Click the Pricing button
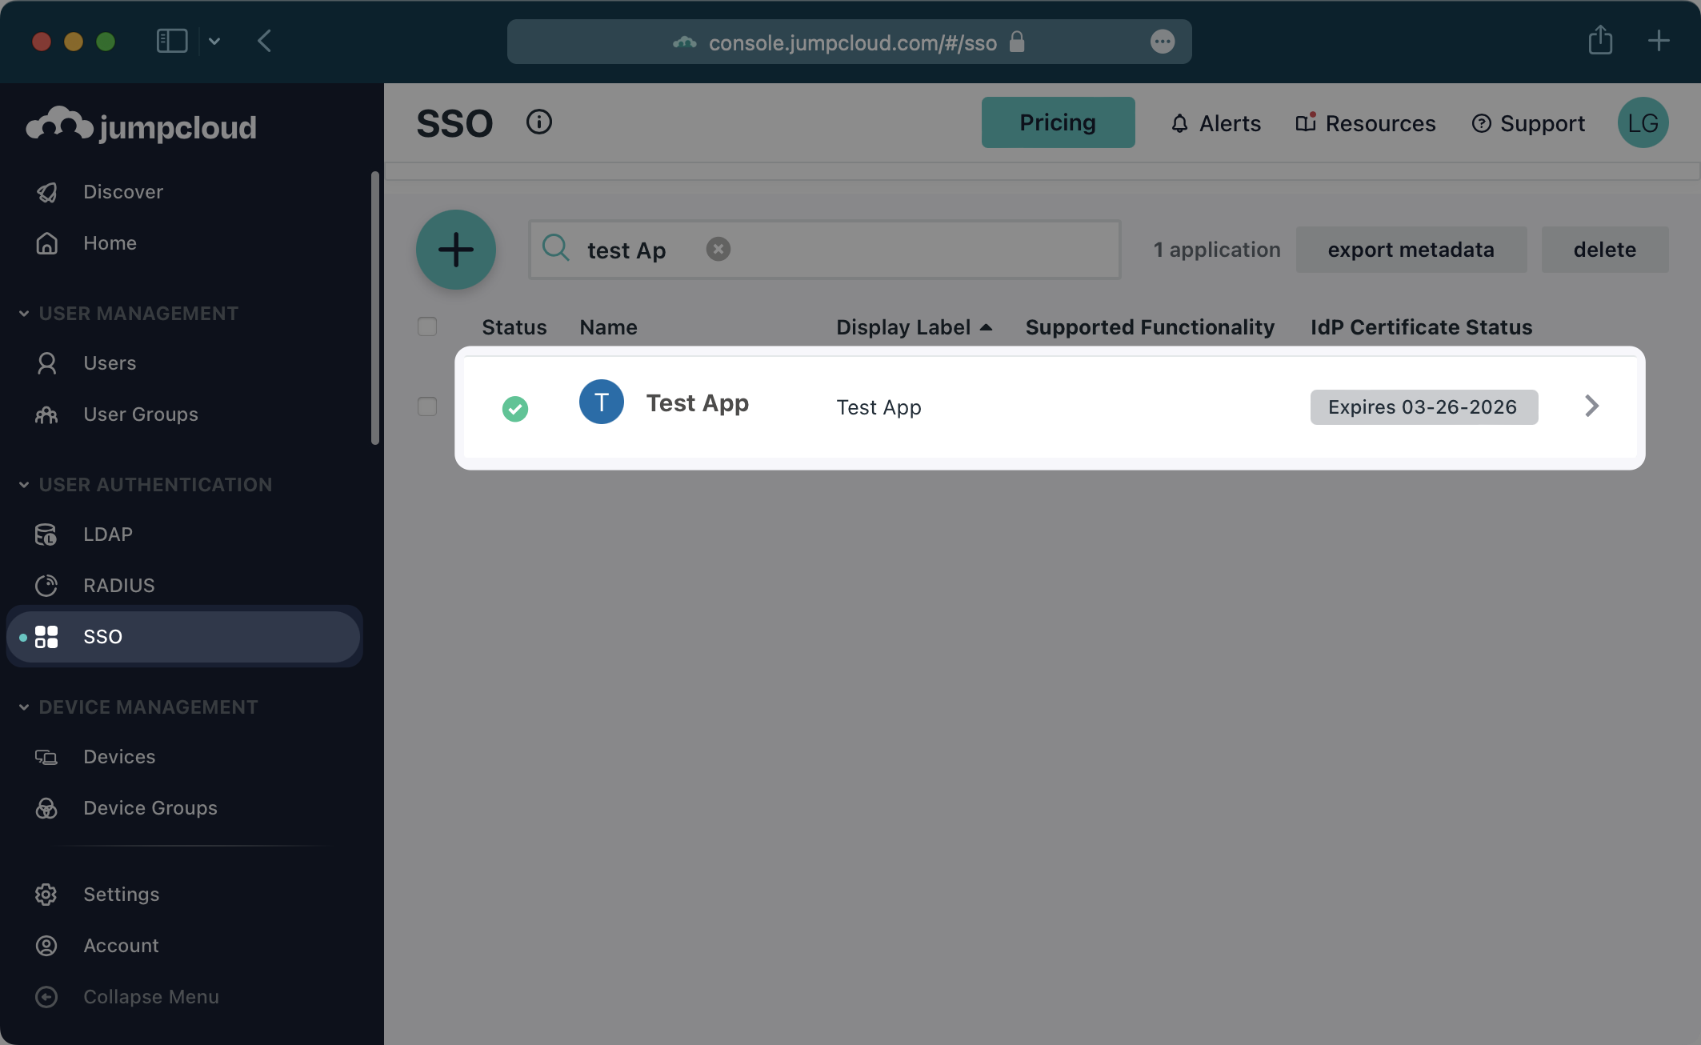The image size is (1701, 1045). pos(1058,122)
